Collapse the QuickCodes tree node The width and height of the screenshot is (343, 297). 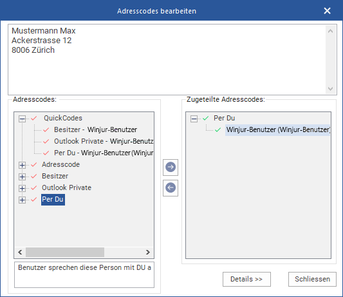[22, 119]
